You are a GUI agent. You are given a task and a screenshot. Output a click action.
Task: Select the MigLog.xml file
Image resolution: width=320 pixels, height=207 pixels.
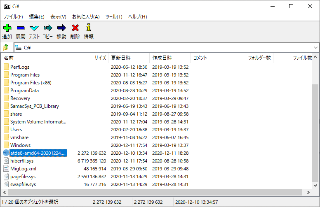point(23,169)
